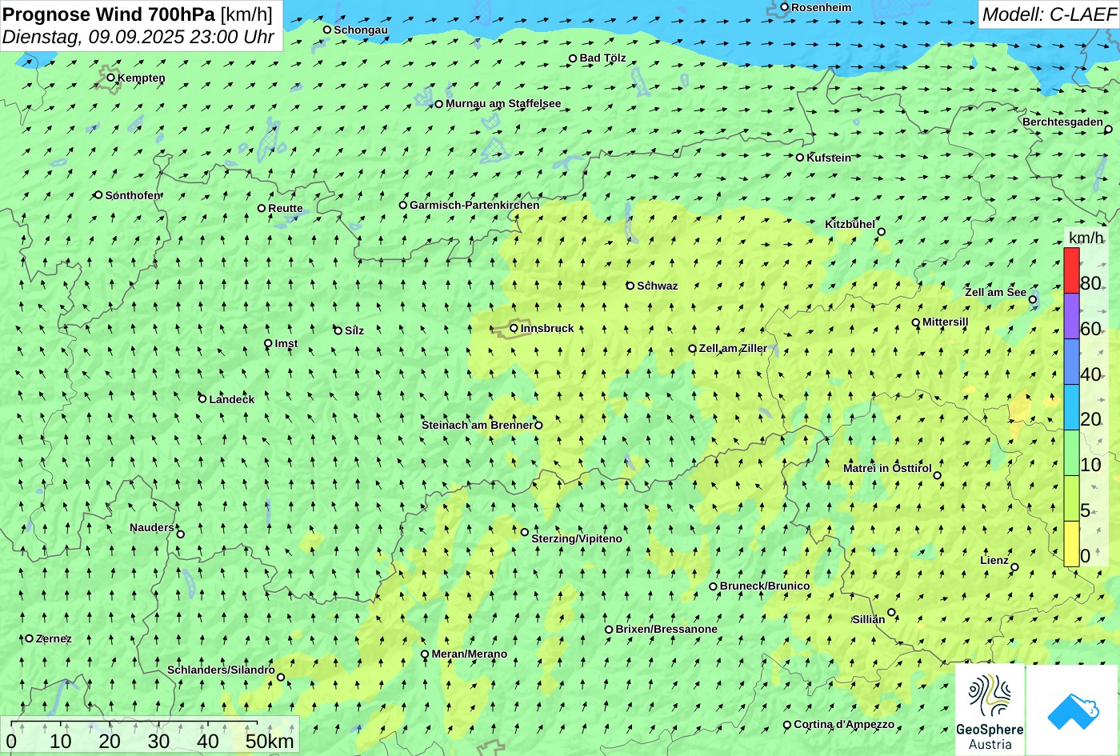Click the Zell am See marker
Viewport: 1120px width, 756px height.
coord(1033,300)
